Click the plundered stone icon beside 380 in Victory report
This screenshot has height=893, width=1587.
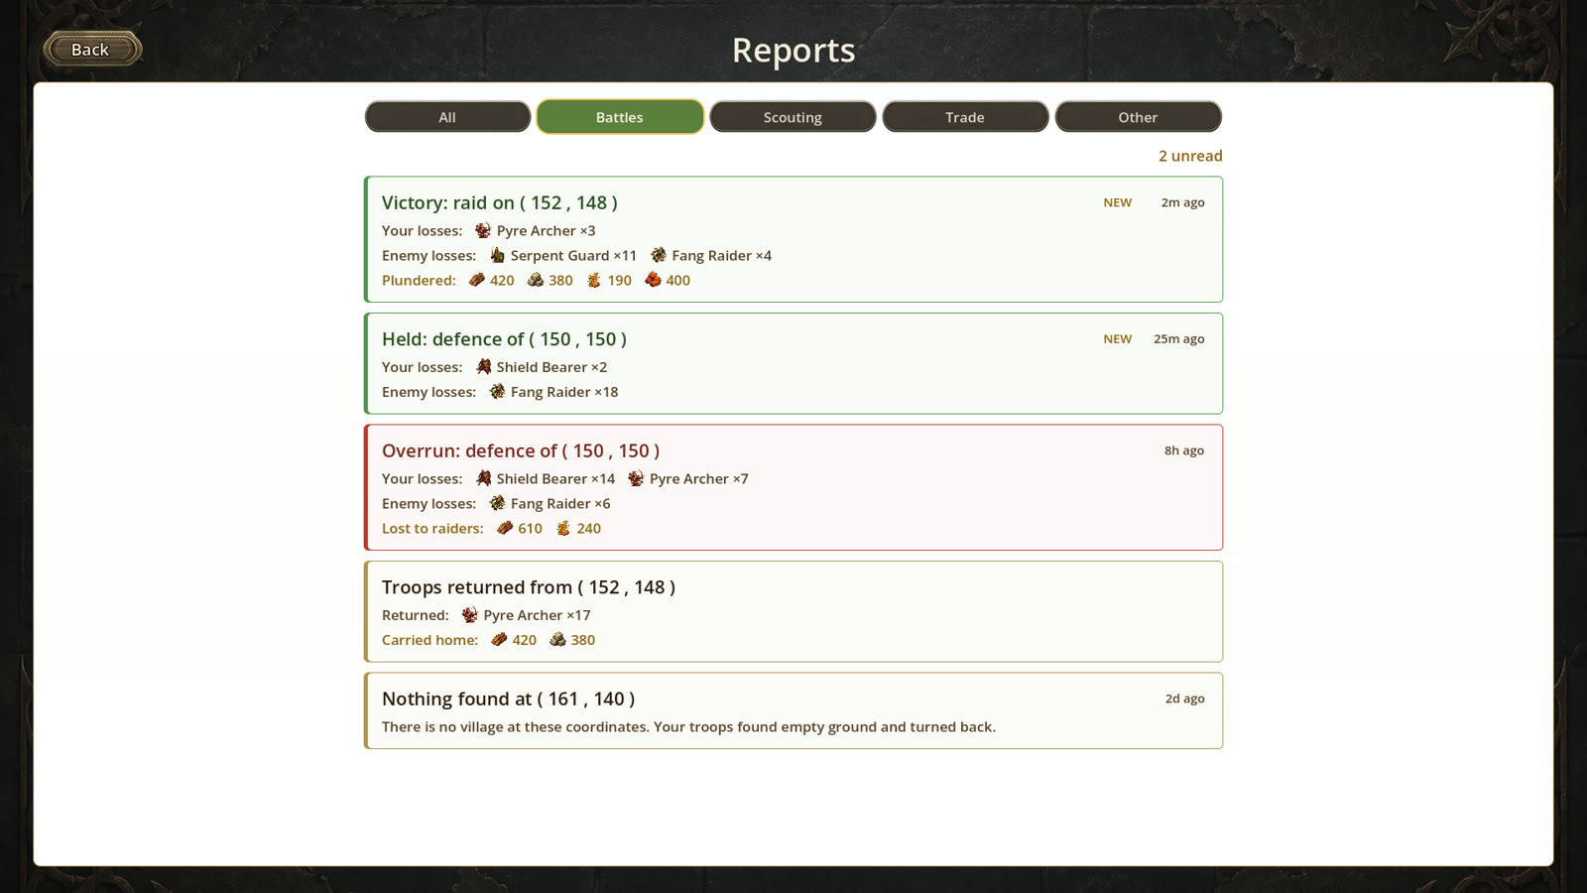pyautogui.click(x=536, y=280)
